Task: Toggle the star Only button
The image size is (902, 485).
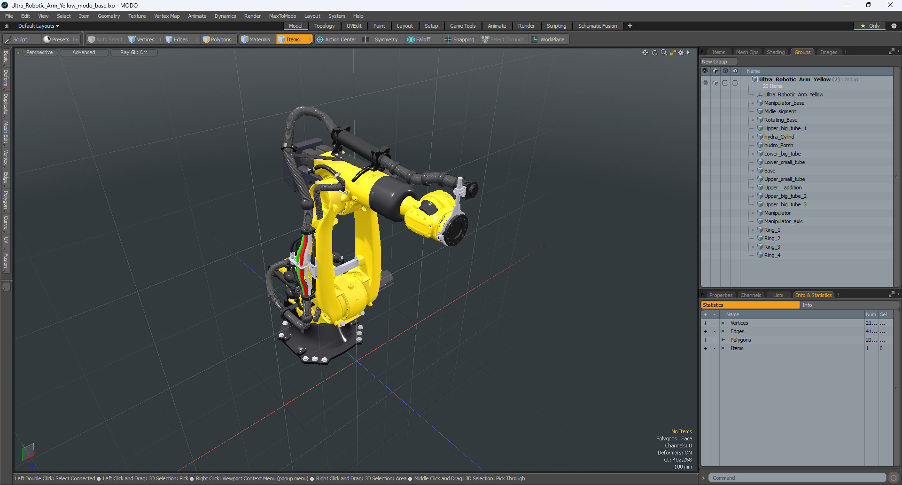Action: (x=870, y=26)
